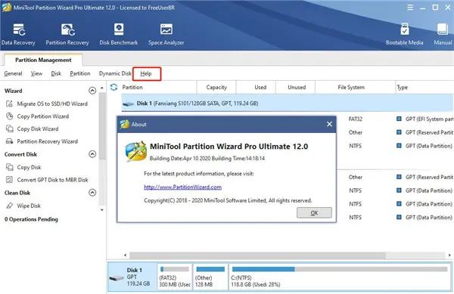Create Bootable Media
This screenshot has width=454, height=294.
click(x=404, y=35)
